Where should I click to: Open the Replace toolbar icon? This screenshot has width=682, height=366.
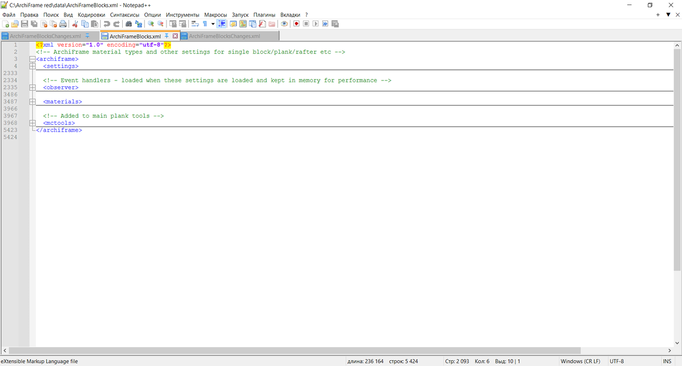(x=138, y=24)
